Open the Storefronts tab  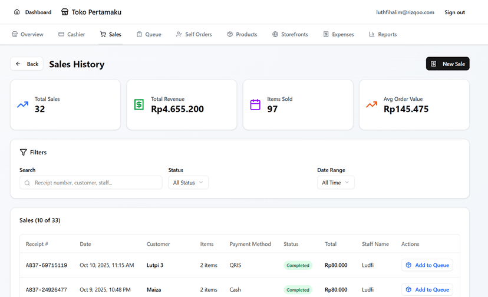(x=290, y=34)
